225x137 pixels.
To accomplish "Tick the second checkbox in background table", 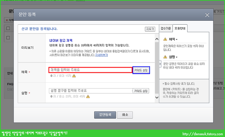I will (x=8, y=38).
